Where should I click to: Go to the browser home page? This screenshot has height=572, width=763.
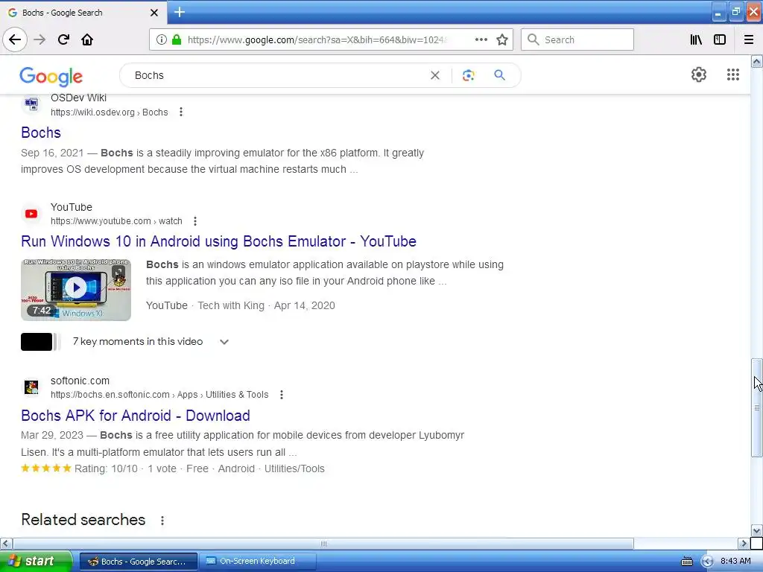[87, 39]
